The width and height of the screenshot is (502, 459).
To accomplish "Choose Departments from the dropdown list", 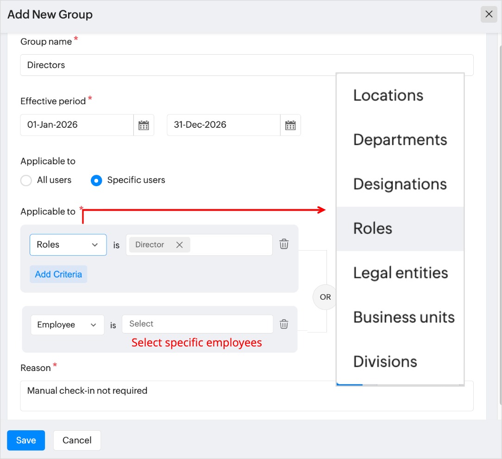I will coord(400,140).
